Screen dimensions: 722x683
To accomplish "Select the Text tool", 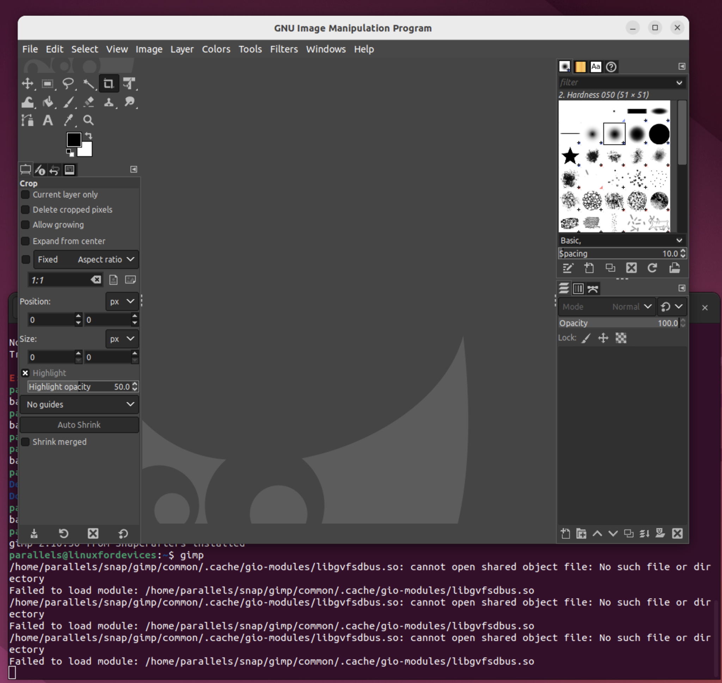I will [x=48, y=120].
